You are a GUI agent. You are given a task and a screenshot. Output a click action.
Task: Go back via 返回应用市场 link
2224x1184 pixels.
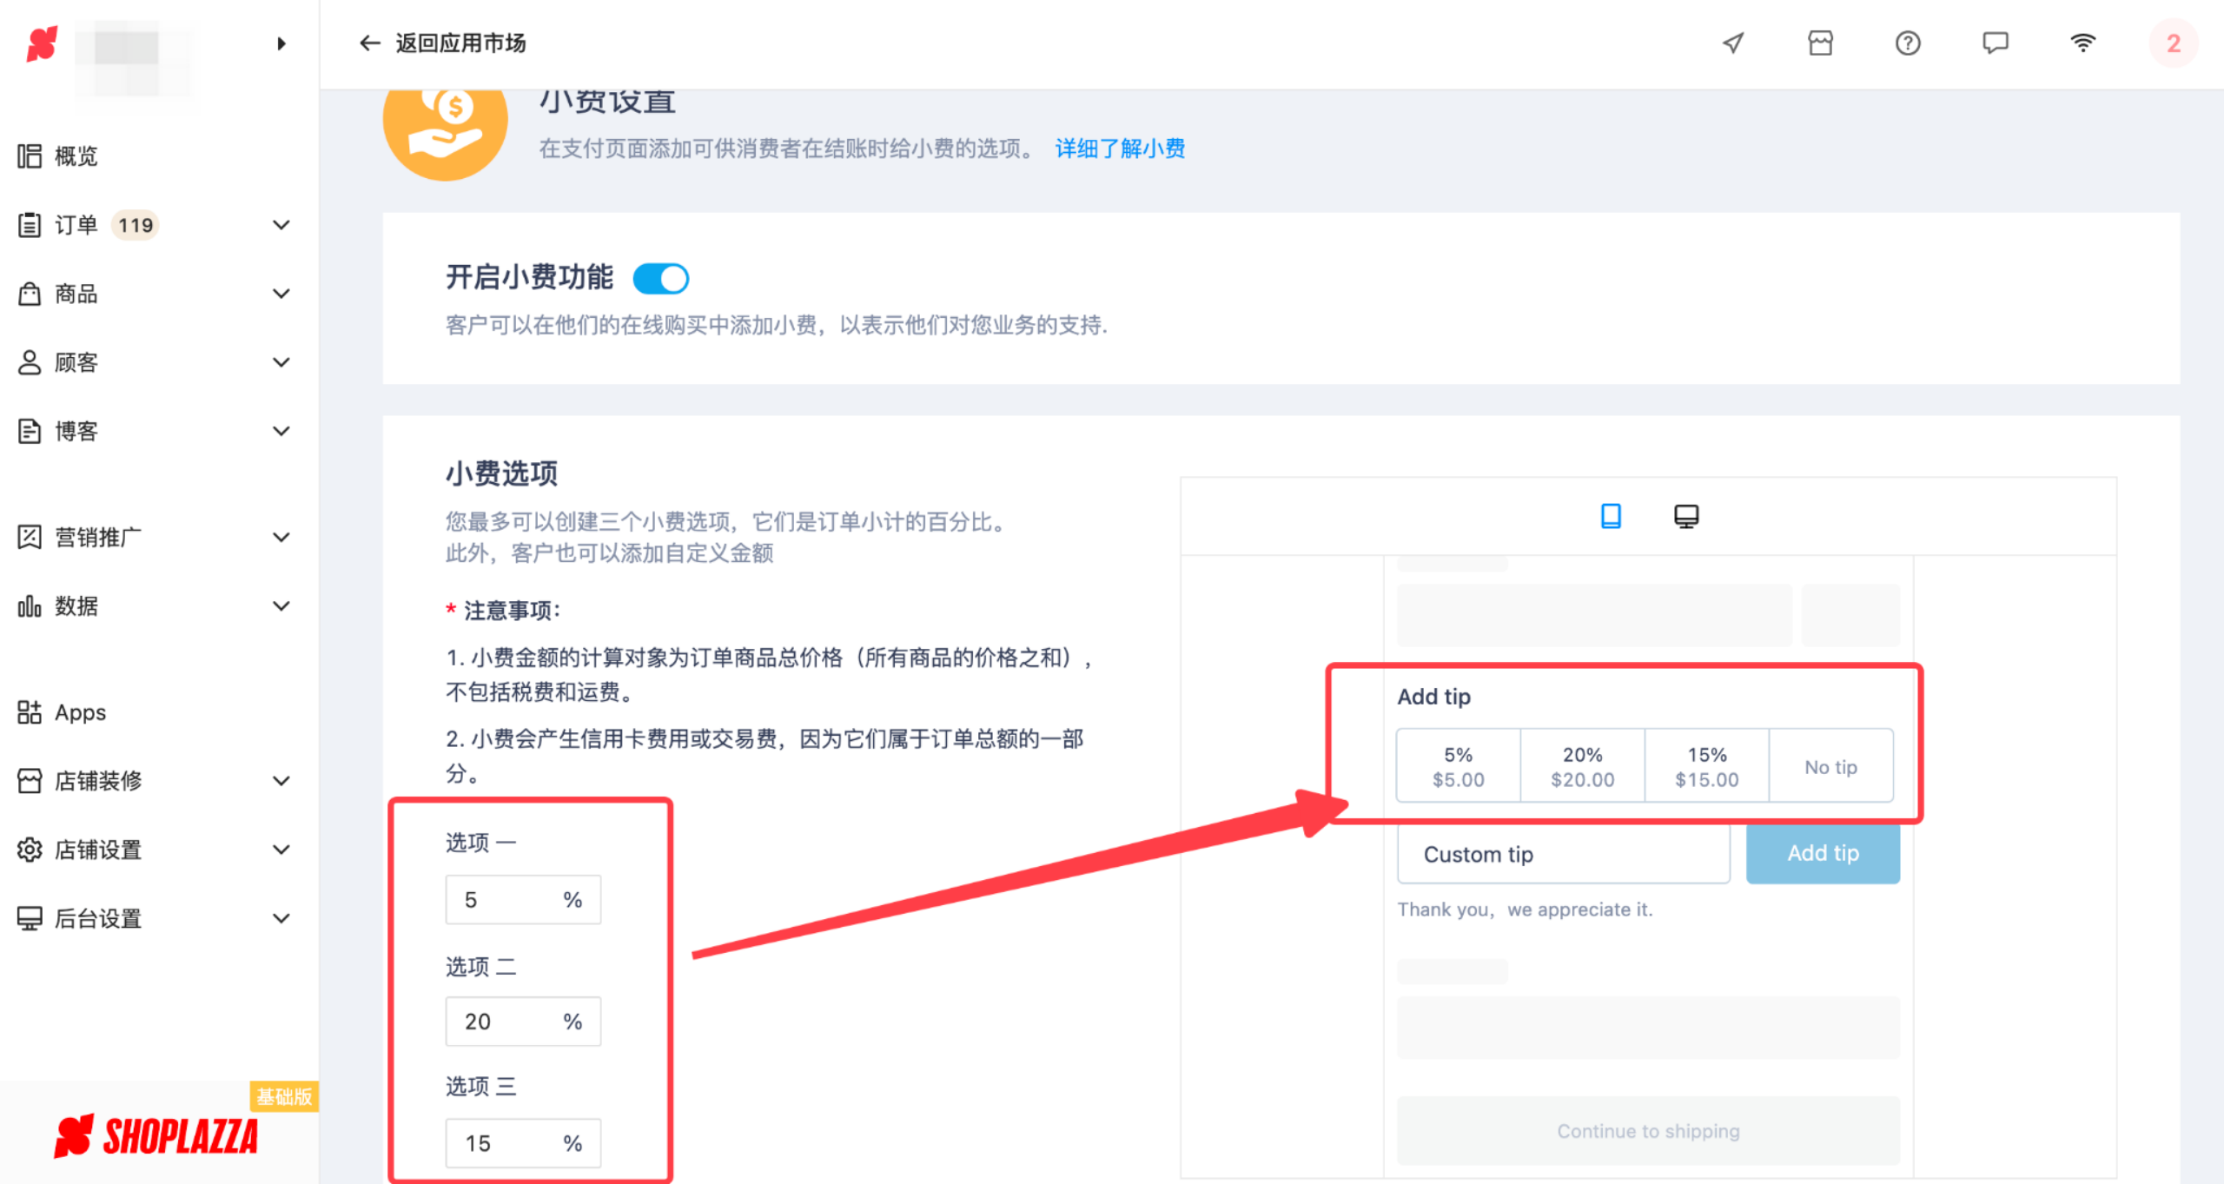[460, 43]
